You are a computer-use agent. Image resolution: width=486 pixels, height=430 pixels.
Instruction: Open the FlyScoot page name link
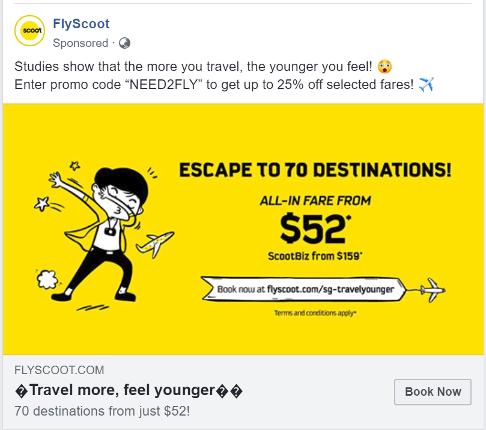pos(81,24)
